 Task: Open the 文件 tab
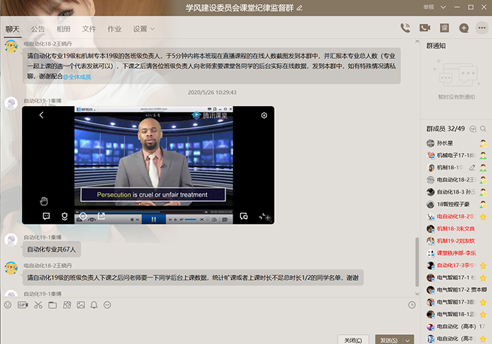[89, 29]
